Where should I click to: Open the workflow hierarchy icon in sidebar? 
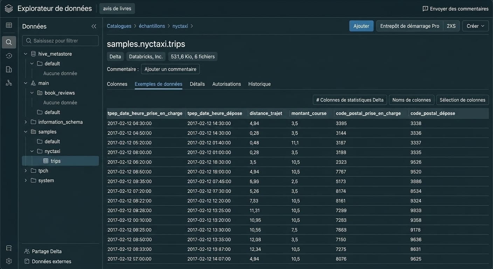tap(9, 83)
